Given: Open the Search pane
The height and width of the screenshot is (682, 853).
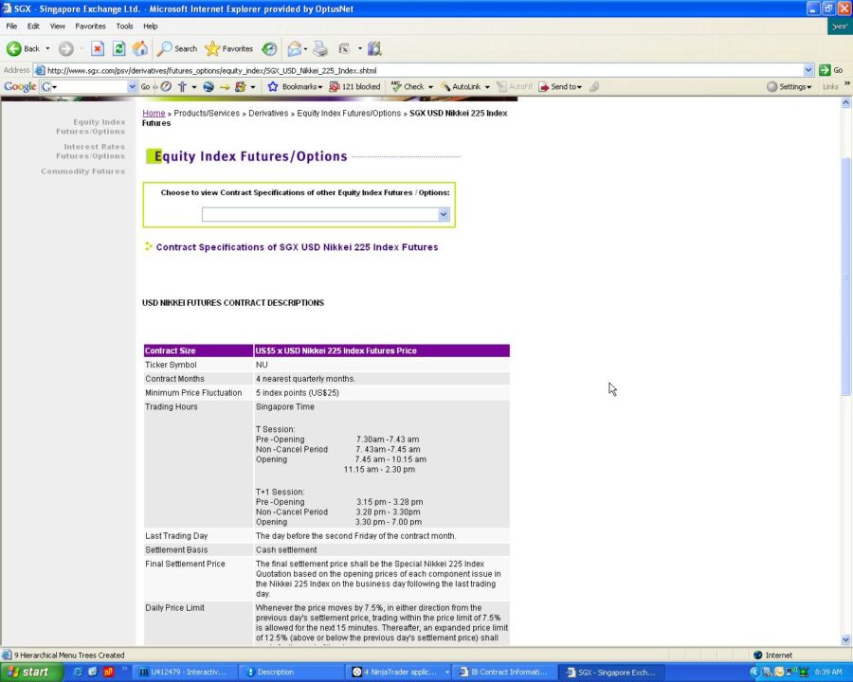Looking at the screenshot, I should [x=177, y=49].
